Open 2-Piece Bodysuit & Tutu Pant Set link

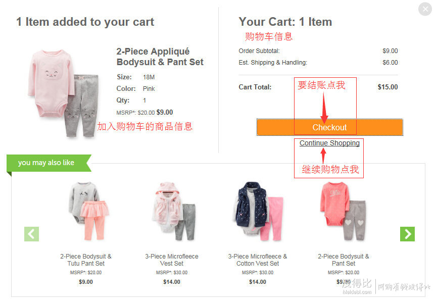coord(86,260)
